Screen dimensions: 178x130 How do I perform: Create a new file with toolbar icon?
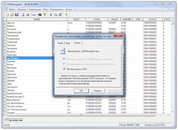point(7,15)
